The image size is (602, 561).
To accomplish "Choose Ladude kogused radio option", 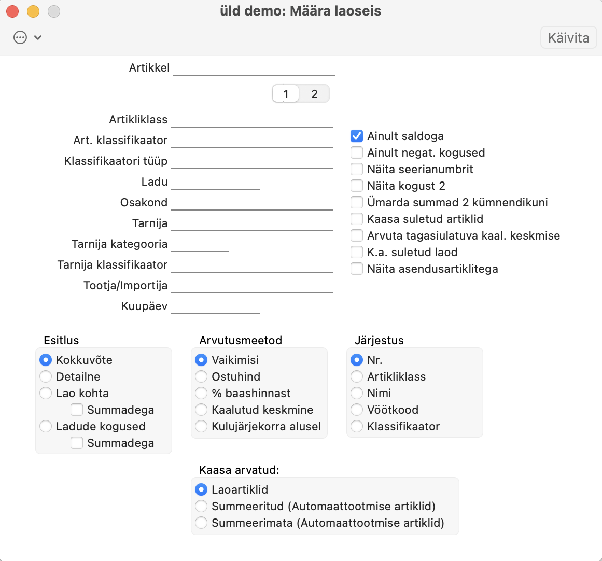I will tap(46, 426).
